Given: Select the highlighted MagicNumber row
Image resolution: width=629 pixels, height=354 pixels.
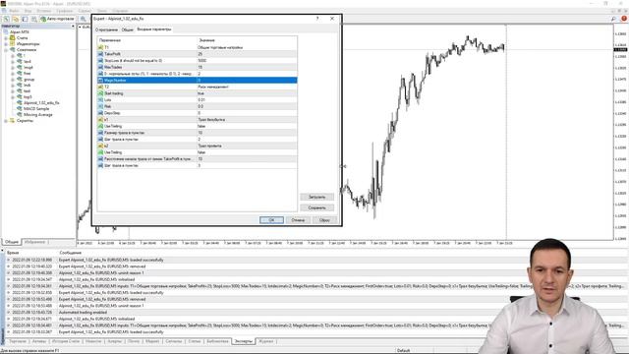Looking at the screenshot, I should 197,81.
